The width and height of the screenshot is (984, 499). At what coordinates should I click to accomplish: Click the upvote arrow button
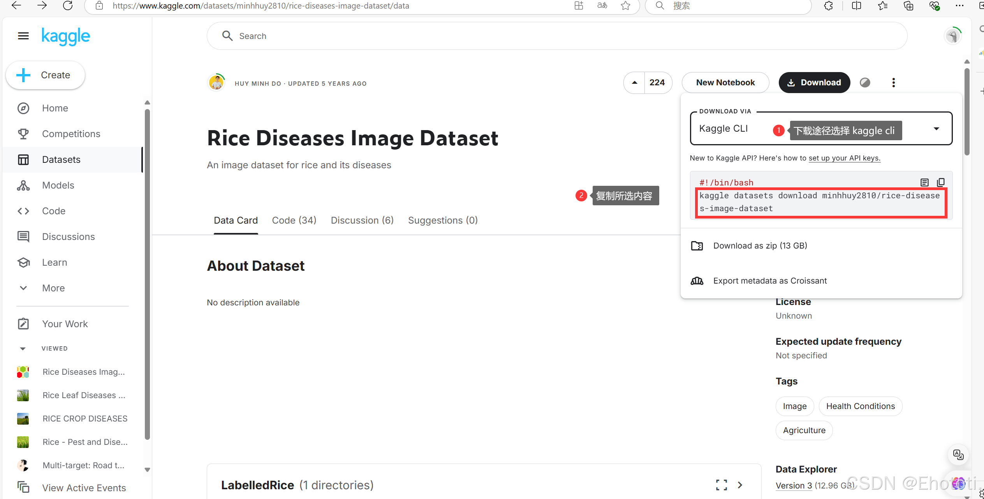(635, 83)
